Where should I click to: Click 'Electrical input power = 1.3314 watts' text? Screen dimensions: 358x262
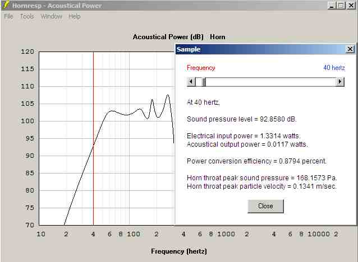click(x=244, y=136)
